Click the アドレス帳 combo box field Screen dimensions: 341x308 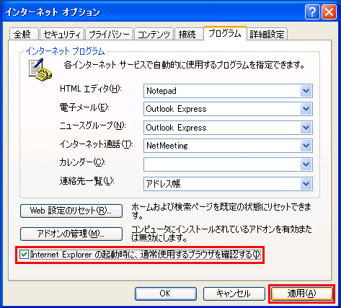point(228,184)
